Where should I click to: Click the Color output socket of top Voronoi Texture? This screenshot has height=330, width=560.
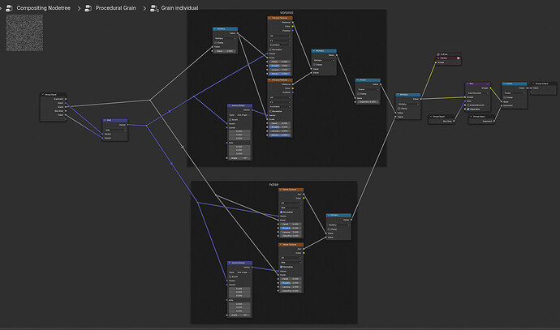pyautogui.click(x=293, y=27)
